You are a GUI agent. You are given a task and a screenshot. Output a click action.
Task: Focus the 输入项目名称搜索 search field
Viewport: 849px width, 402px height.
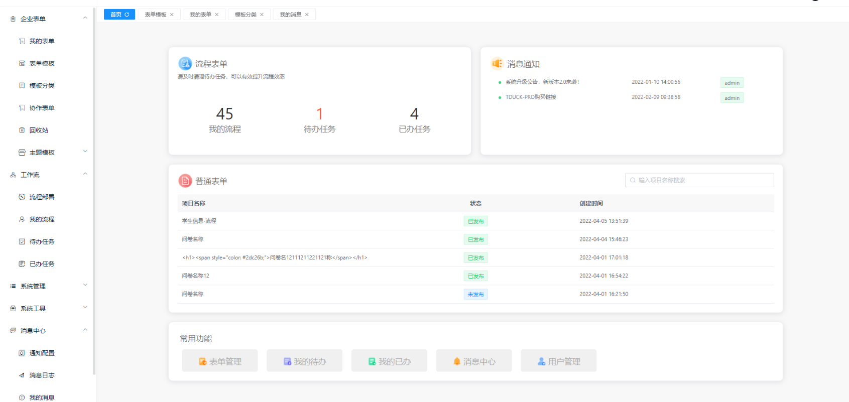(x=699, y=180)
